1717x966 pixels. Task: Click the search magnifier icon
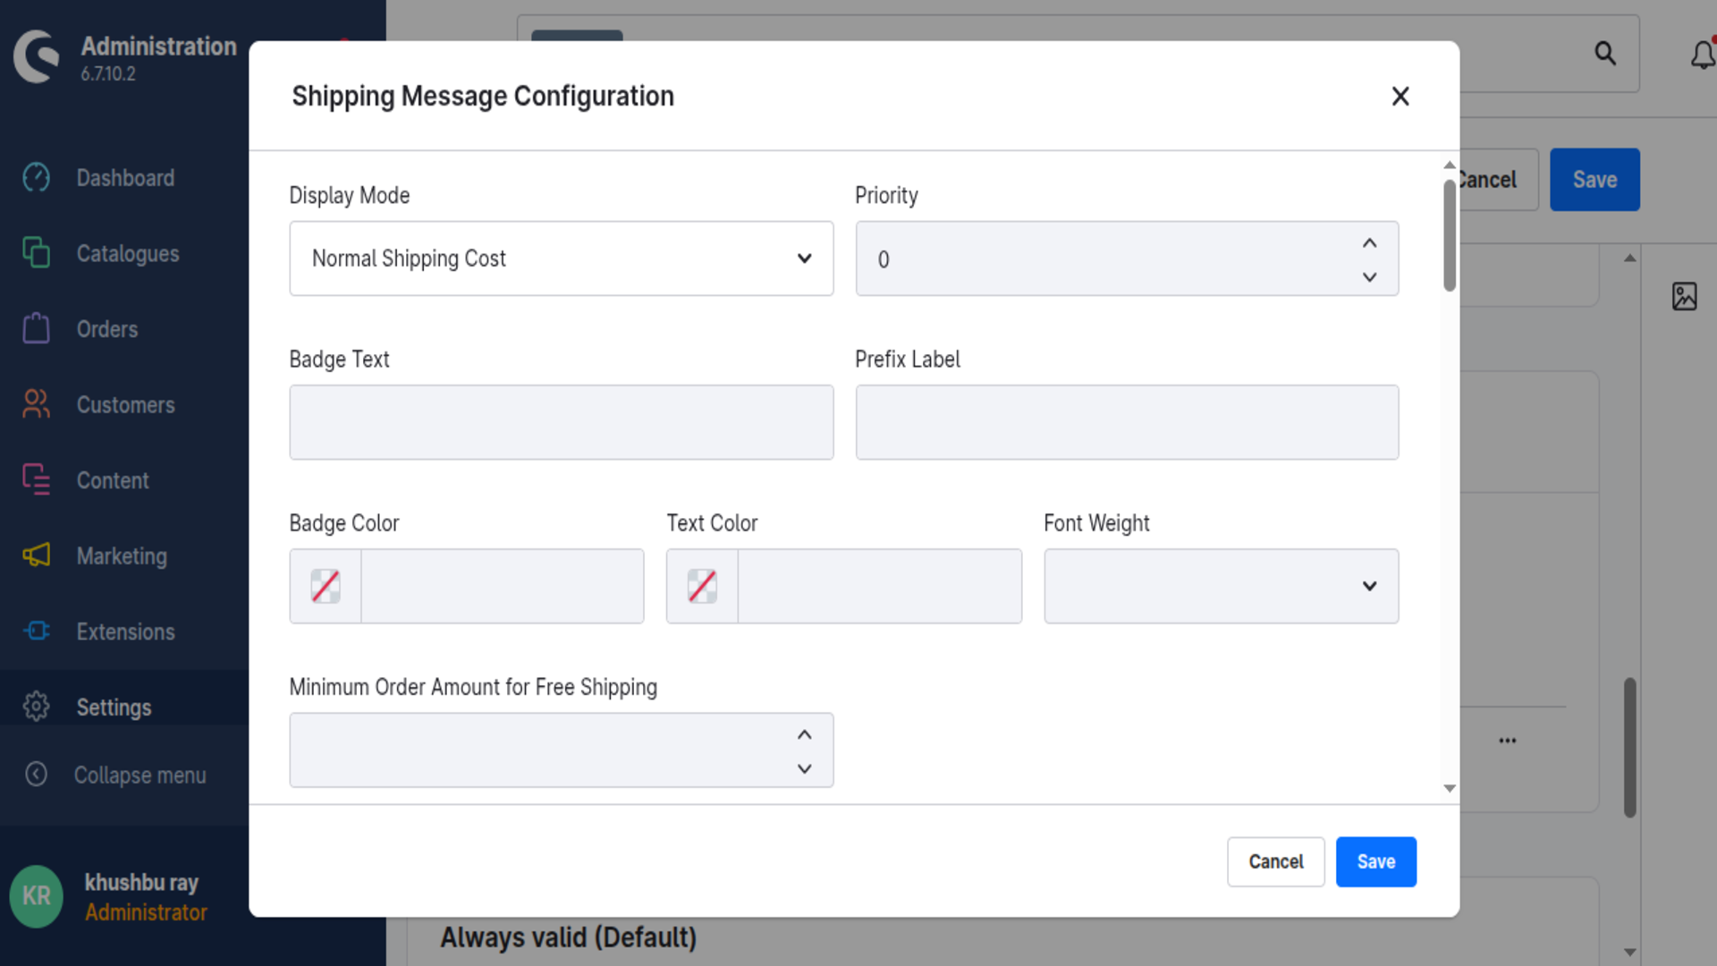(1605, 54)
